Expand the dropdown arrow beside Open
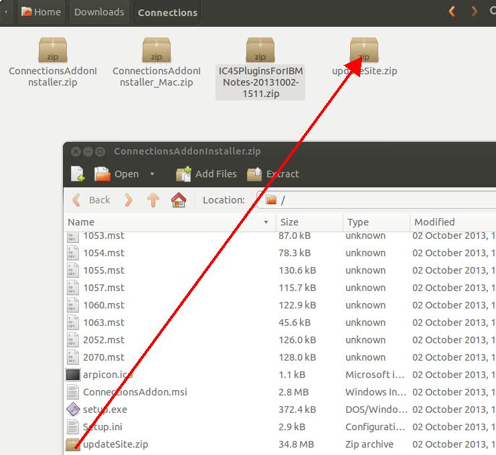The image size is (496, 455). coord(152,174)
